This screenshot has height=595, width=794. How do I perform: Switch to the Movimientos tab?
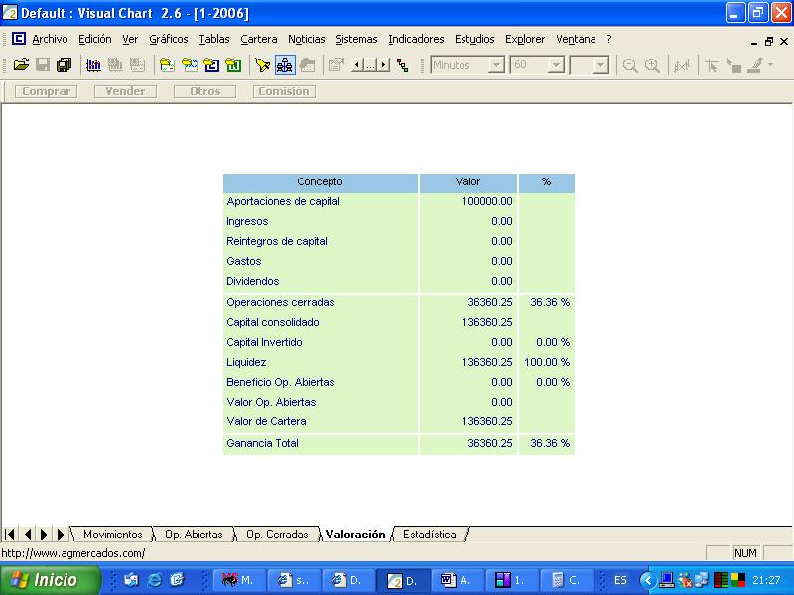[112, 535]
